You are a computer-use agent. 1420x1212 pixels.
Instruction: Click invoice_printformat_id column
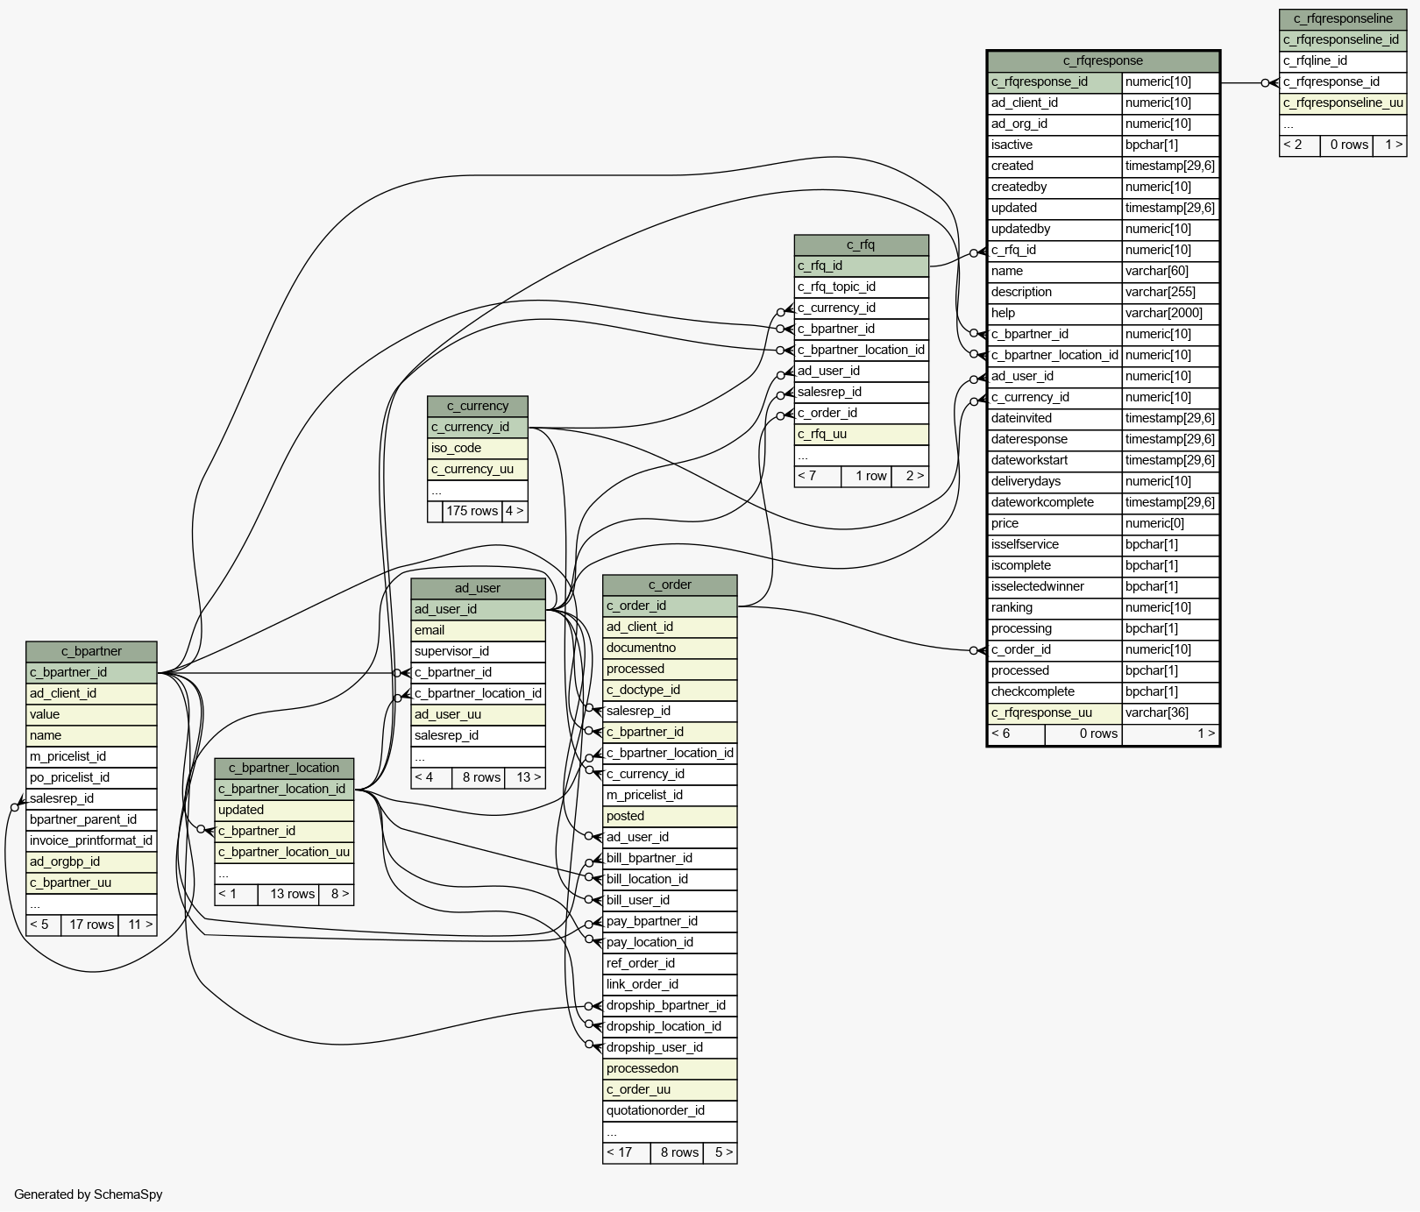click(91, 841)
